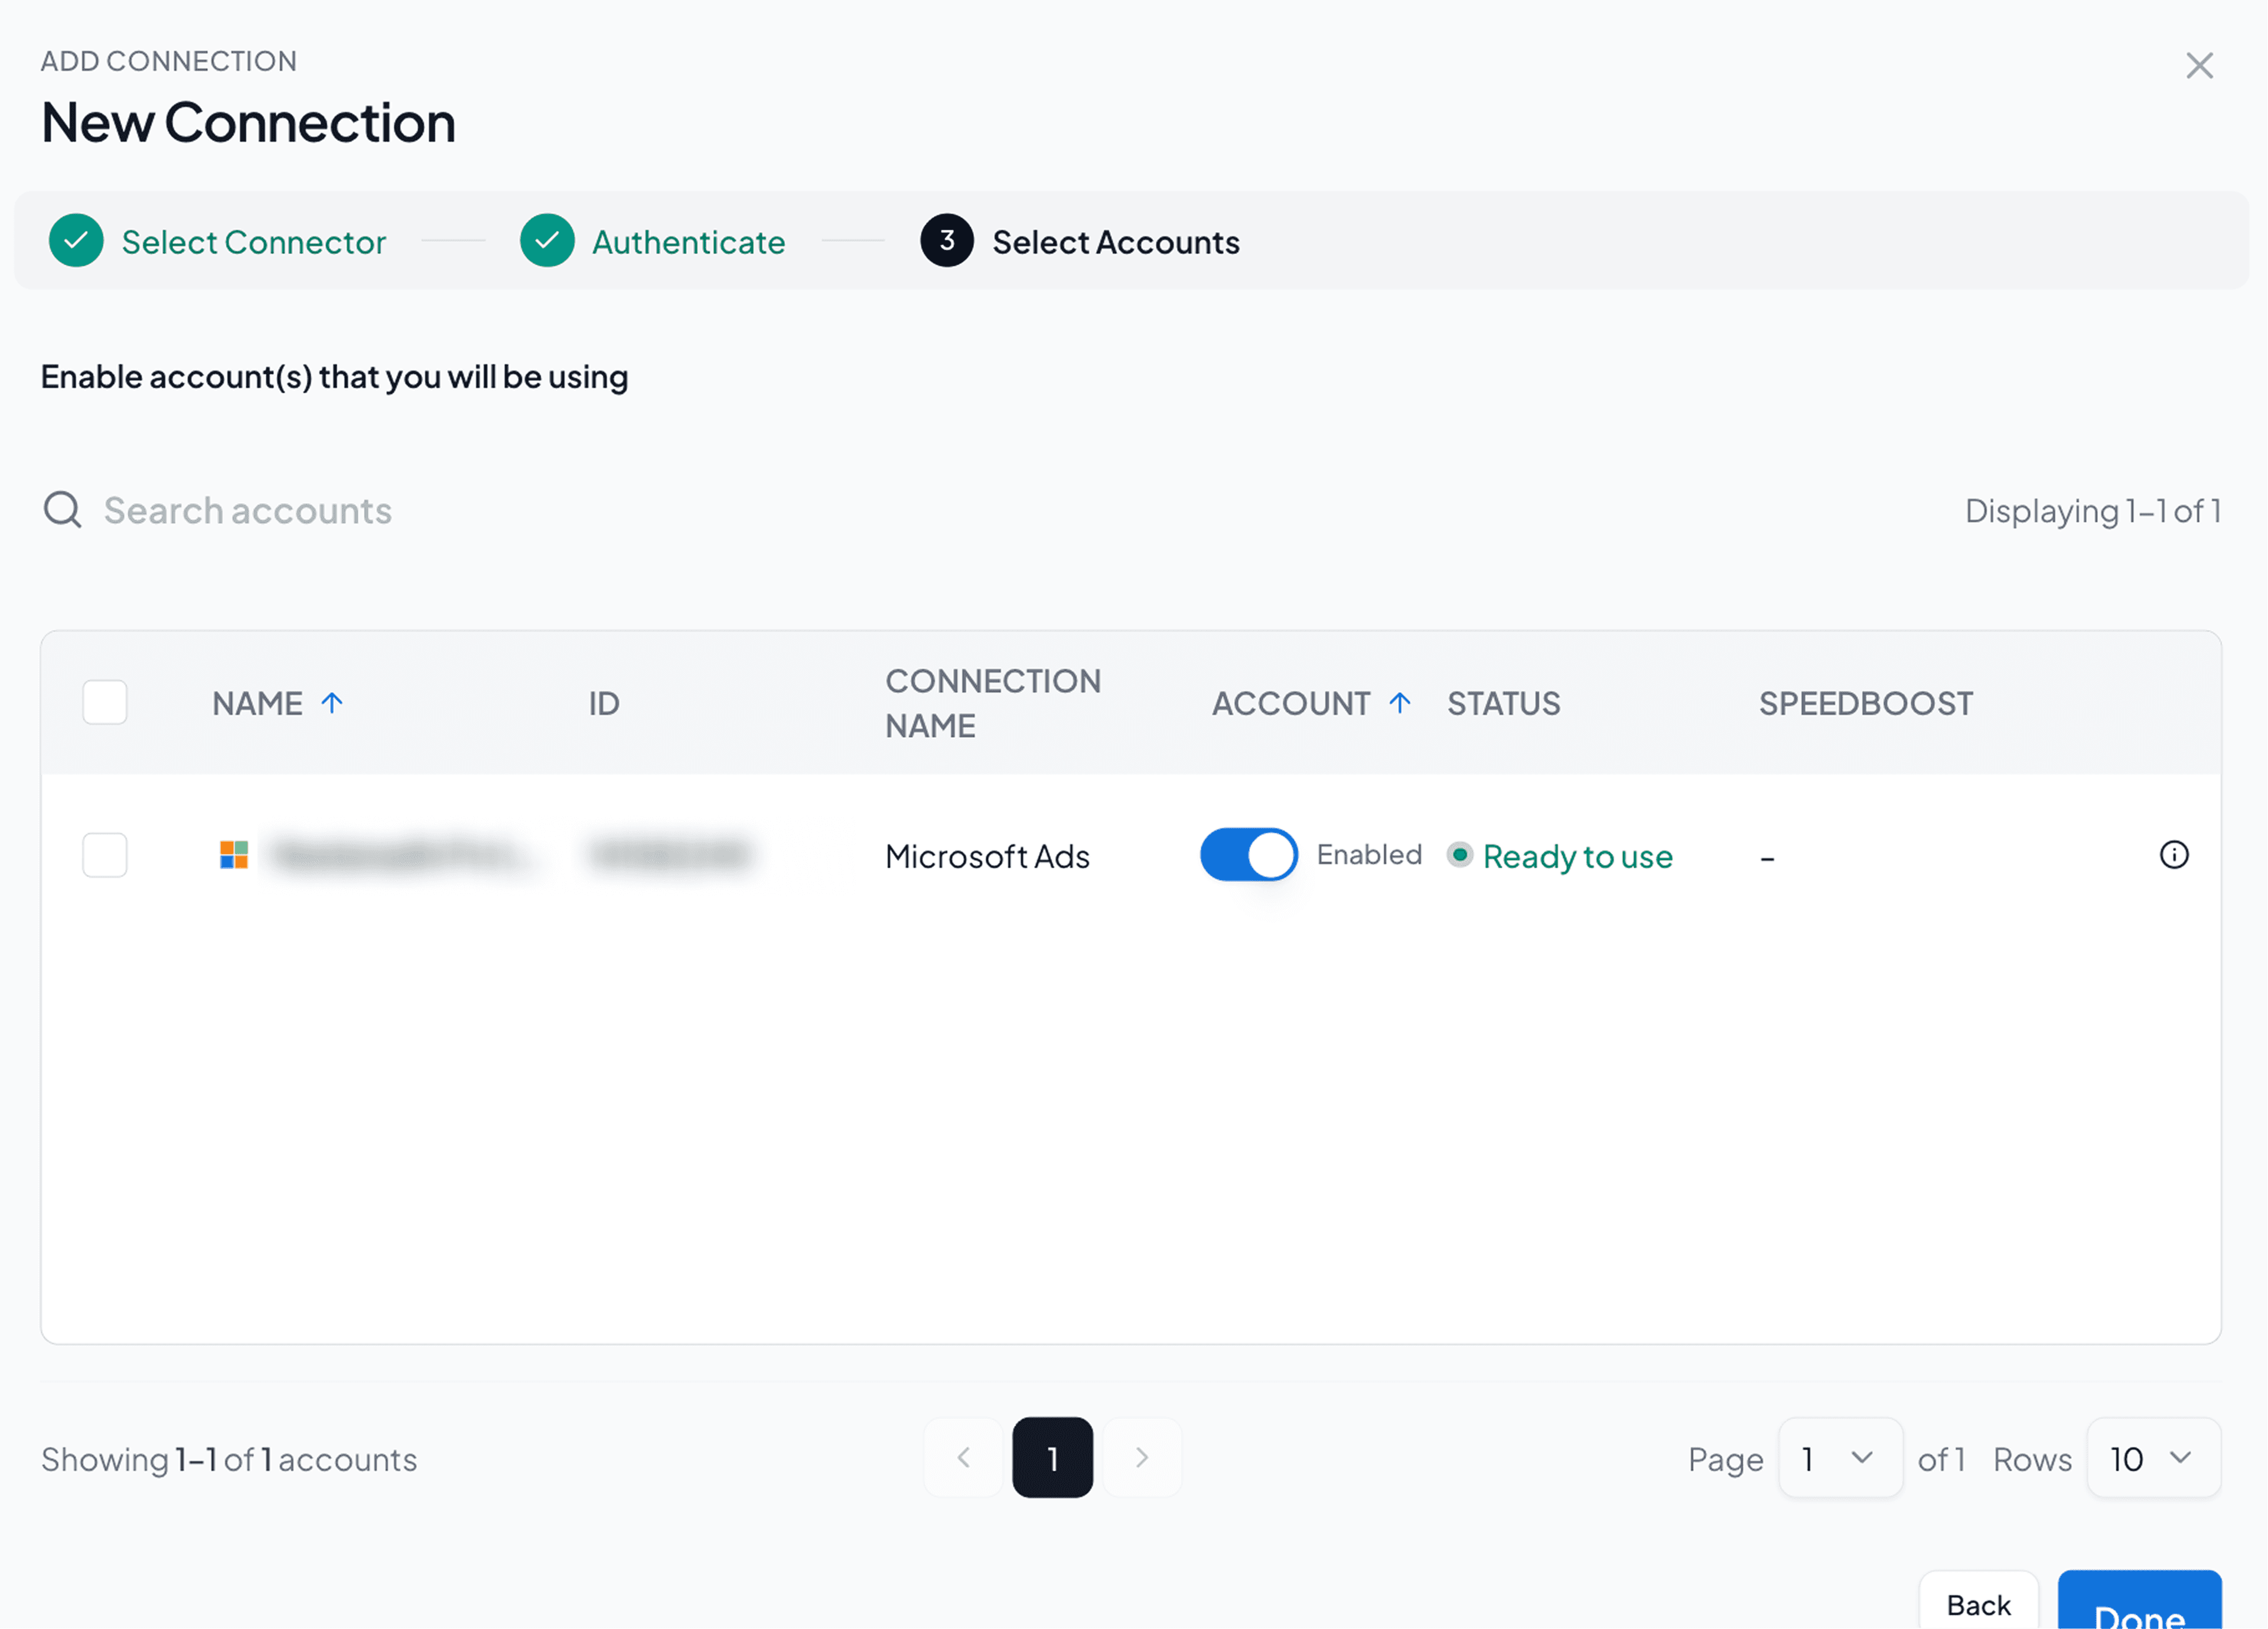Viewport: 2268px width, 1629px height.
Task: Click the CONNECTION NAME column header
Action: click(993, 703)
